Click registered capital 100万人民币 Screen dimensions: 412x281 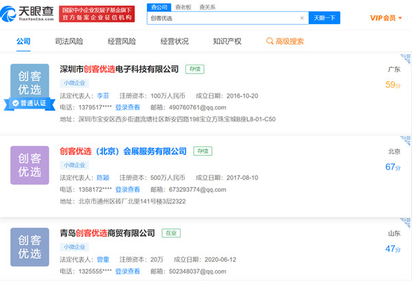tap(168, 96)
